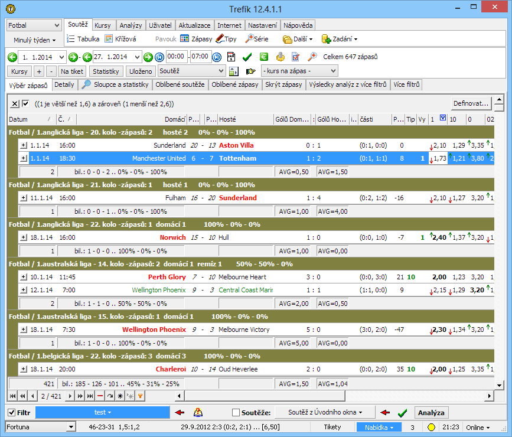Open the Tabulka league table view
512x437 pixels.
(x=83, y=39)
